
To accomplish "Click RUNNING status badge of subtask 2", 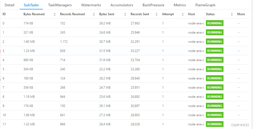I will tap(215, 42).
